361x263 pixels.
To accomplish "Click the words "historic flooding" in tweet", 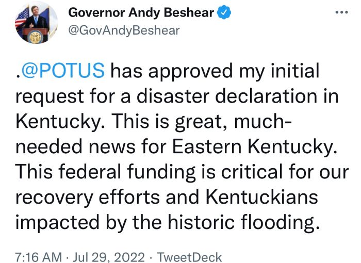I will tap(243, 222).
